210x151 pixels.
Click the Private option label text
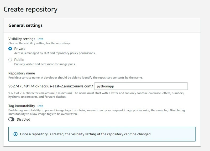pyautogui.click(x=20, y=49)
